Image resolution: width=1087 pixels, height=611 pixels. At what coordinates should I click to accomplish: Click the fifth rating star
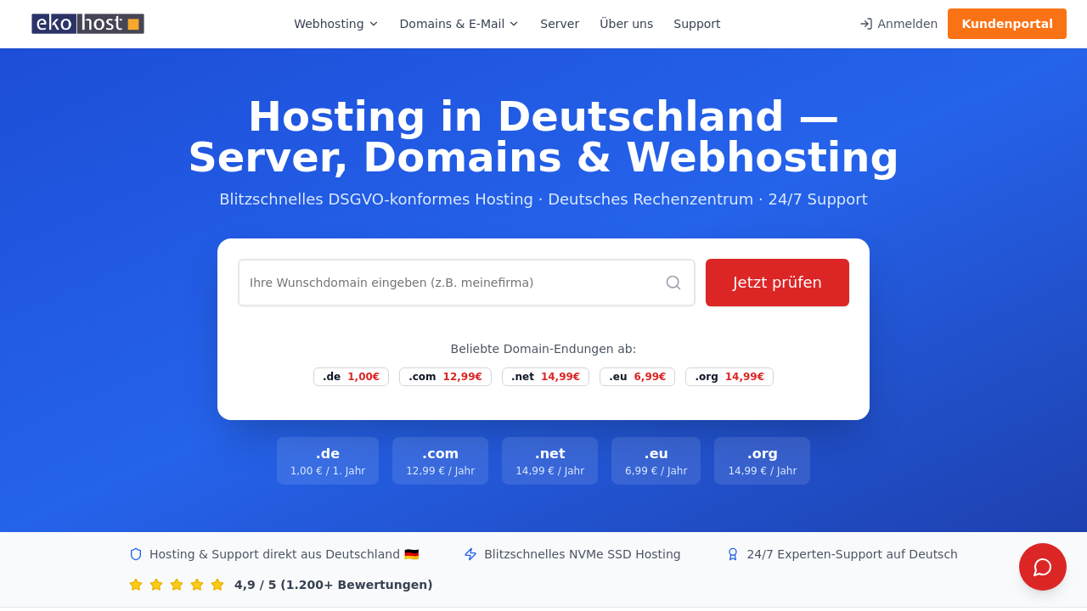(x=217, y=585)
